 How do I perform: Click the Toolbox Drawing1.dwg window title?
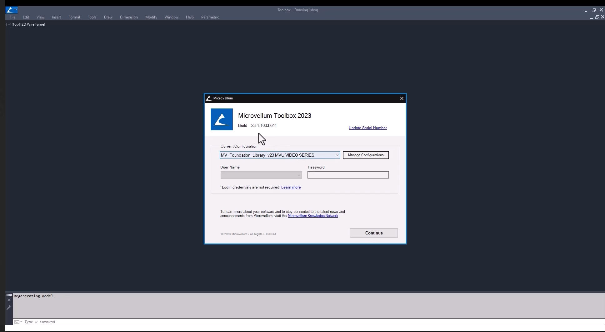pyautogui.click(x=298, y=10)
